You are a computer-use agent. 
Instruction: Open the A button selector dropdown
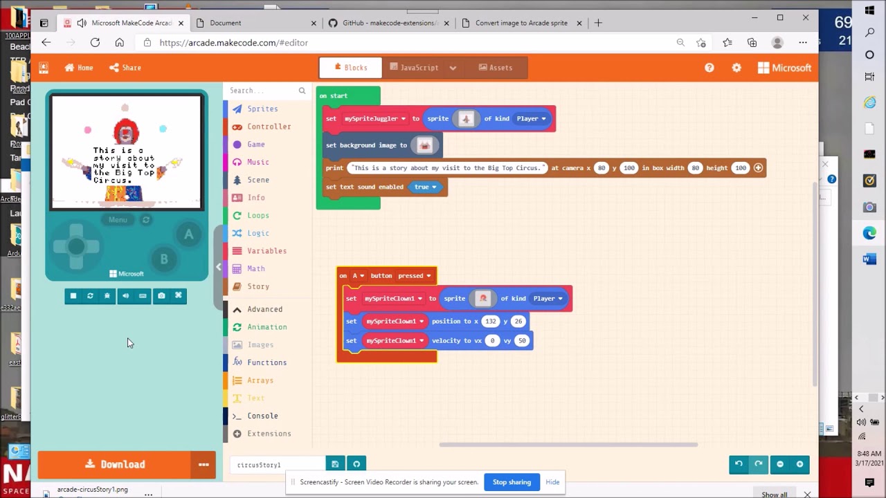(358, 275)
